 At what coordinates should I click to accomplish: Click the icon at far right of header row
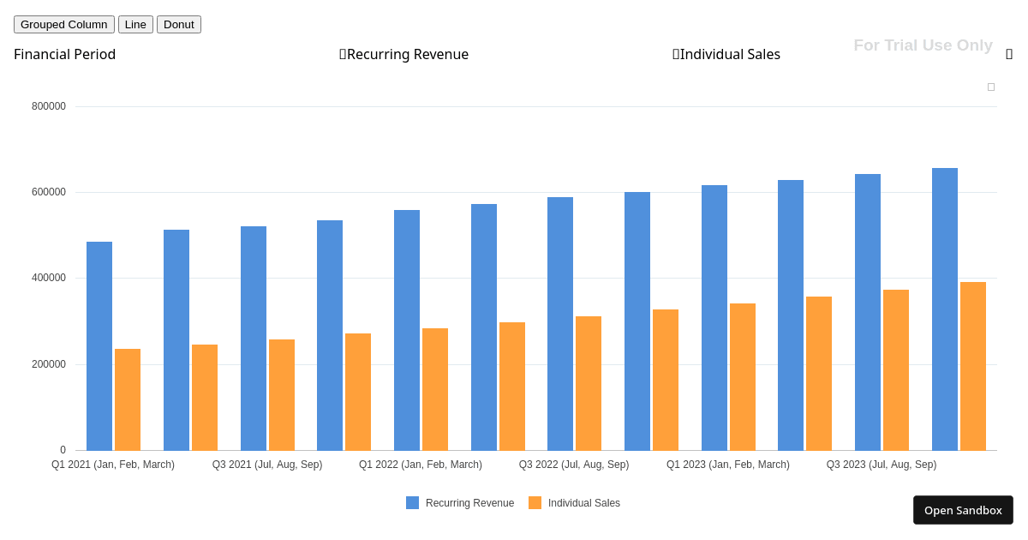tap(1009, 54)
